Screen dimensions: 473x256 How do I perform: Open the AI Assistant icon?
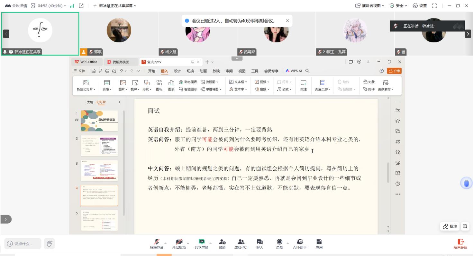pyautogui.click(x=300, y=242)
